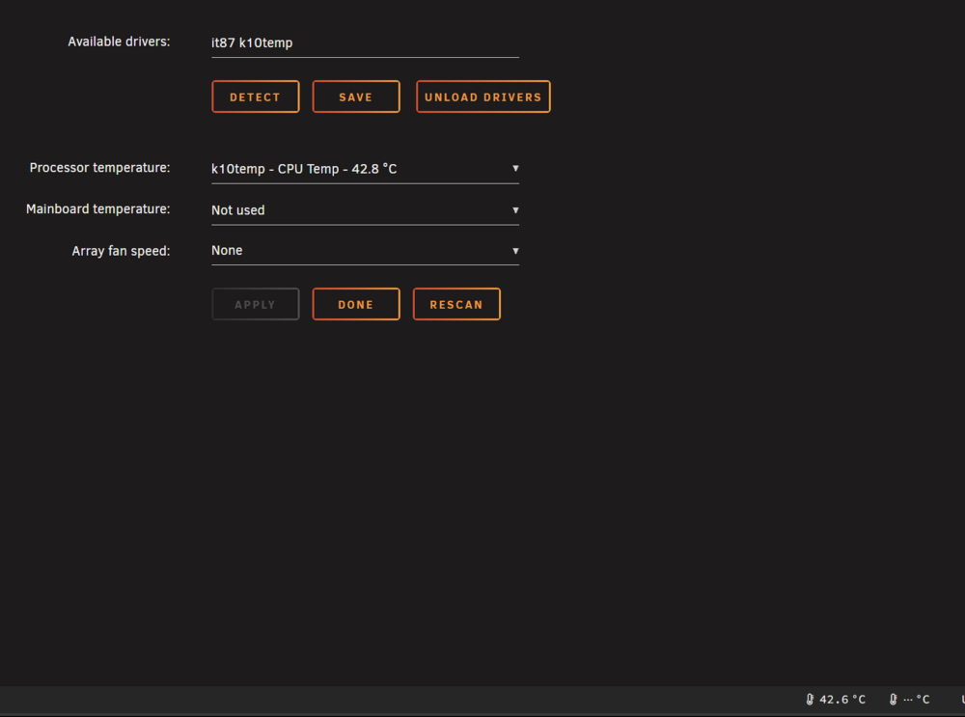Click the Available drivers input field
Viewport: 965px width, 717px height.
click(x=365, y=43)
